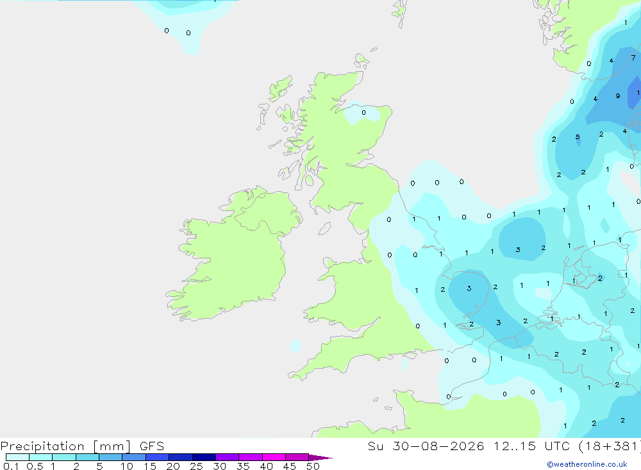The height and width of the screenshot is (470, 641).
Task: Select the 1 to 2 mm legend swatch
Action: [x=63, y=457]
